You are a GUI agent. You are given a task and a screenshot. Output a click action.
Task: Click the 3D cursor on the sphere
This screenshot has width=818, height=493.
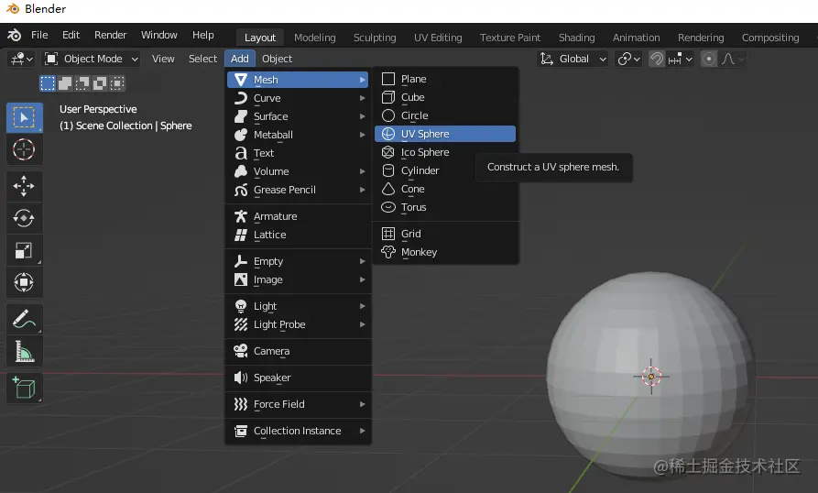(651, 376)
